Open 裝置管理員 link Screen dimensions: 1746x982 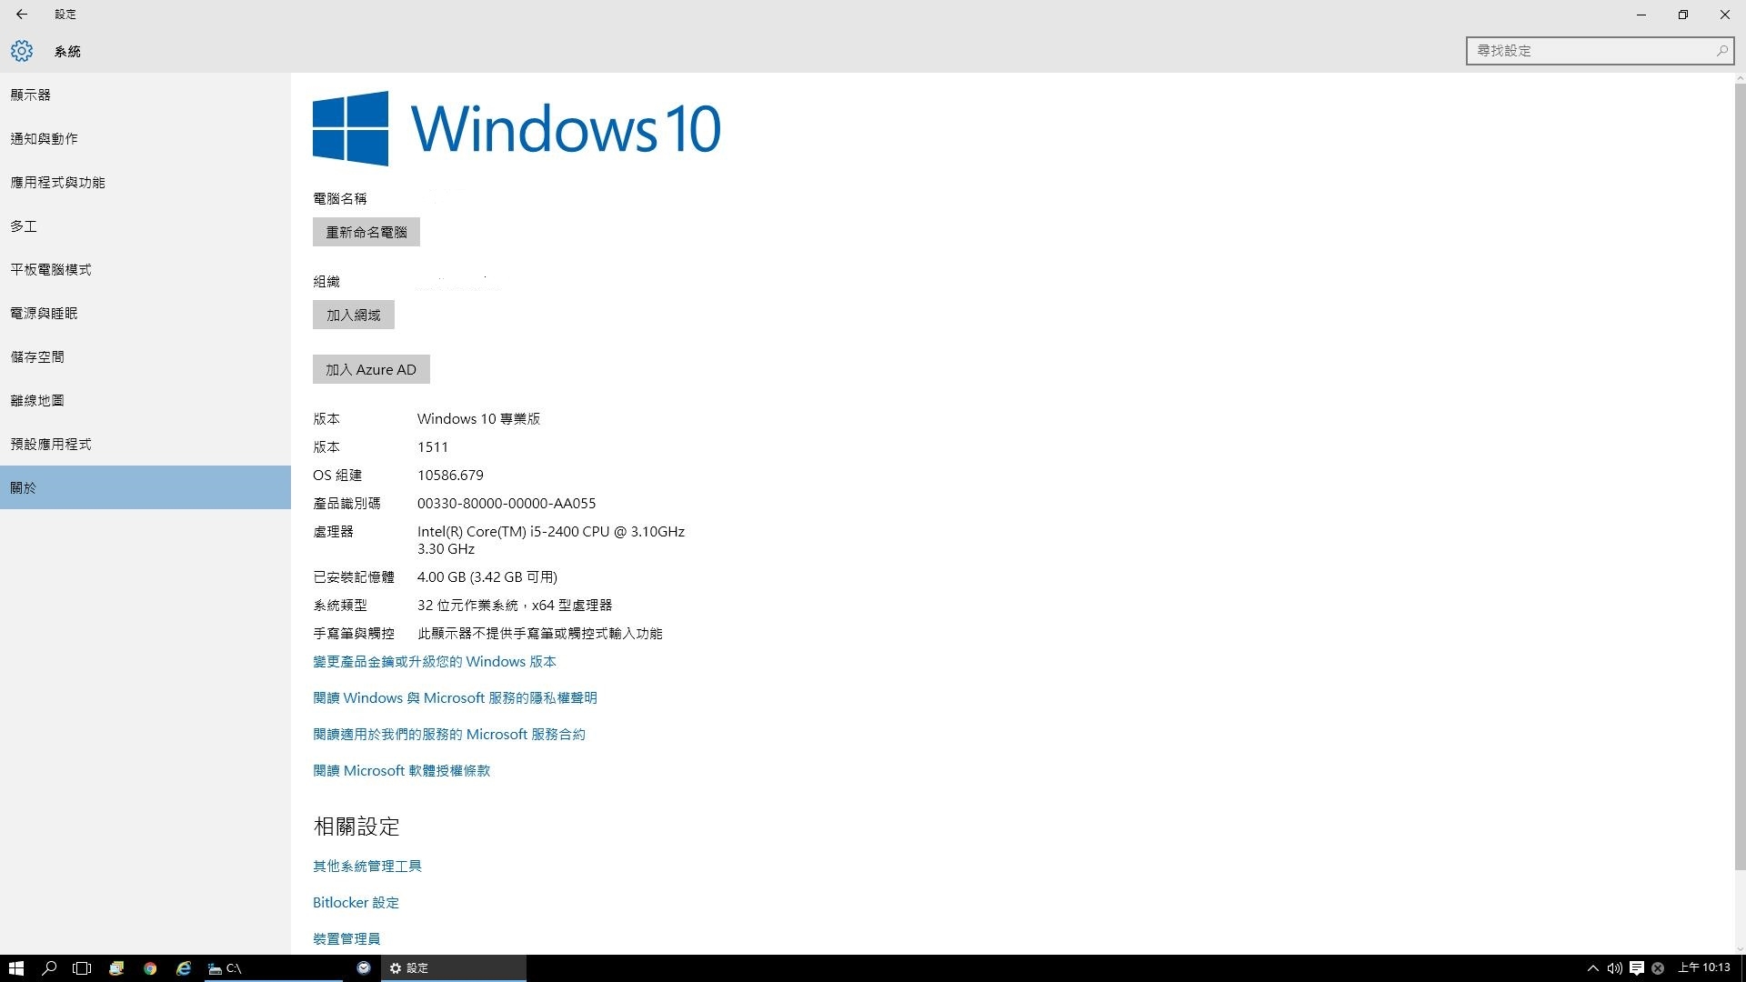tap(346, 938)
